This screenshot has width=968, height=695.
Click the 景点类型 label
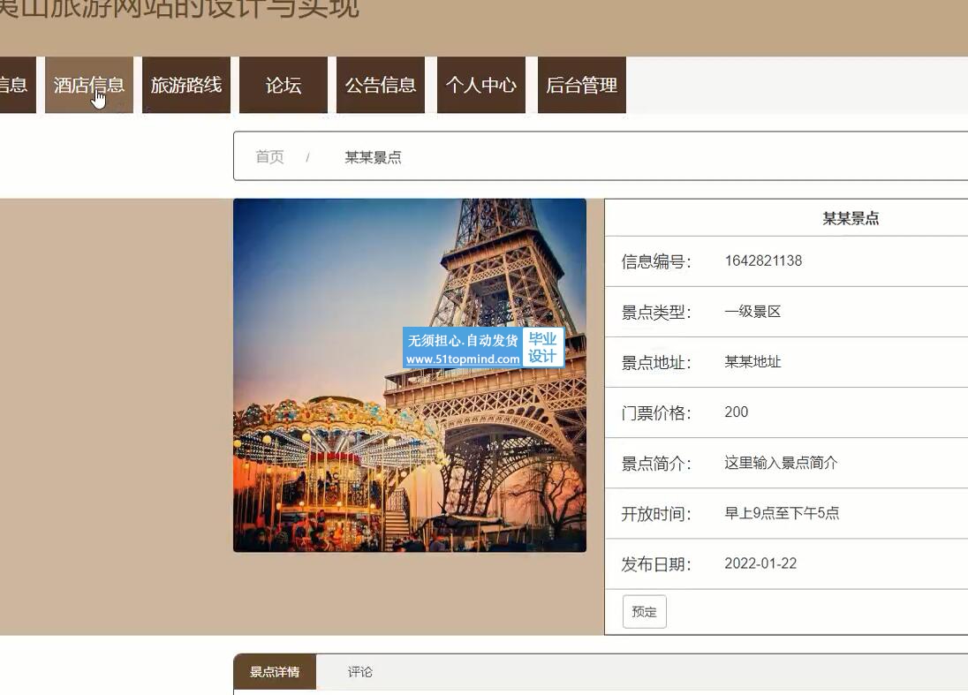tap(656, 313)
